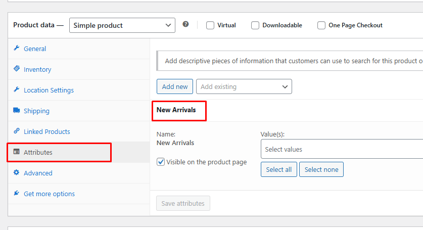This screenshot has width=423, height=230.
Task: Uncheck Visible on the product page
Action: tap(161, 162)
